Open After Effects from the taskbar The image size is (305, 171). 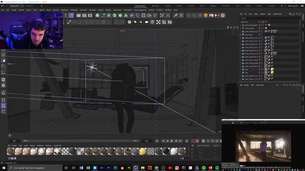pos(102,168)
